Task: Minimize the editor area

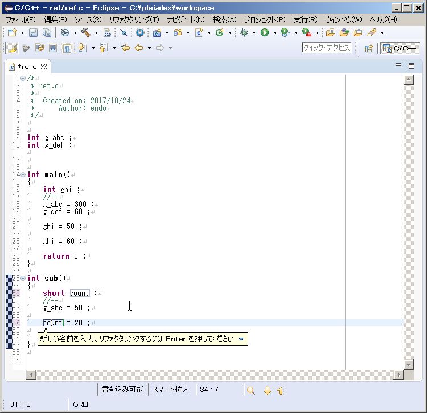Action: tap(399, 65)
